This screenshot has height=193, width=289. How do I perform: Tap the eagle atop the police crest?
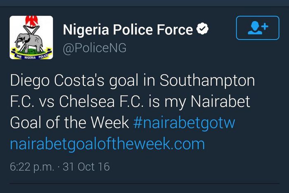coord(31,20)
